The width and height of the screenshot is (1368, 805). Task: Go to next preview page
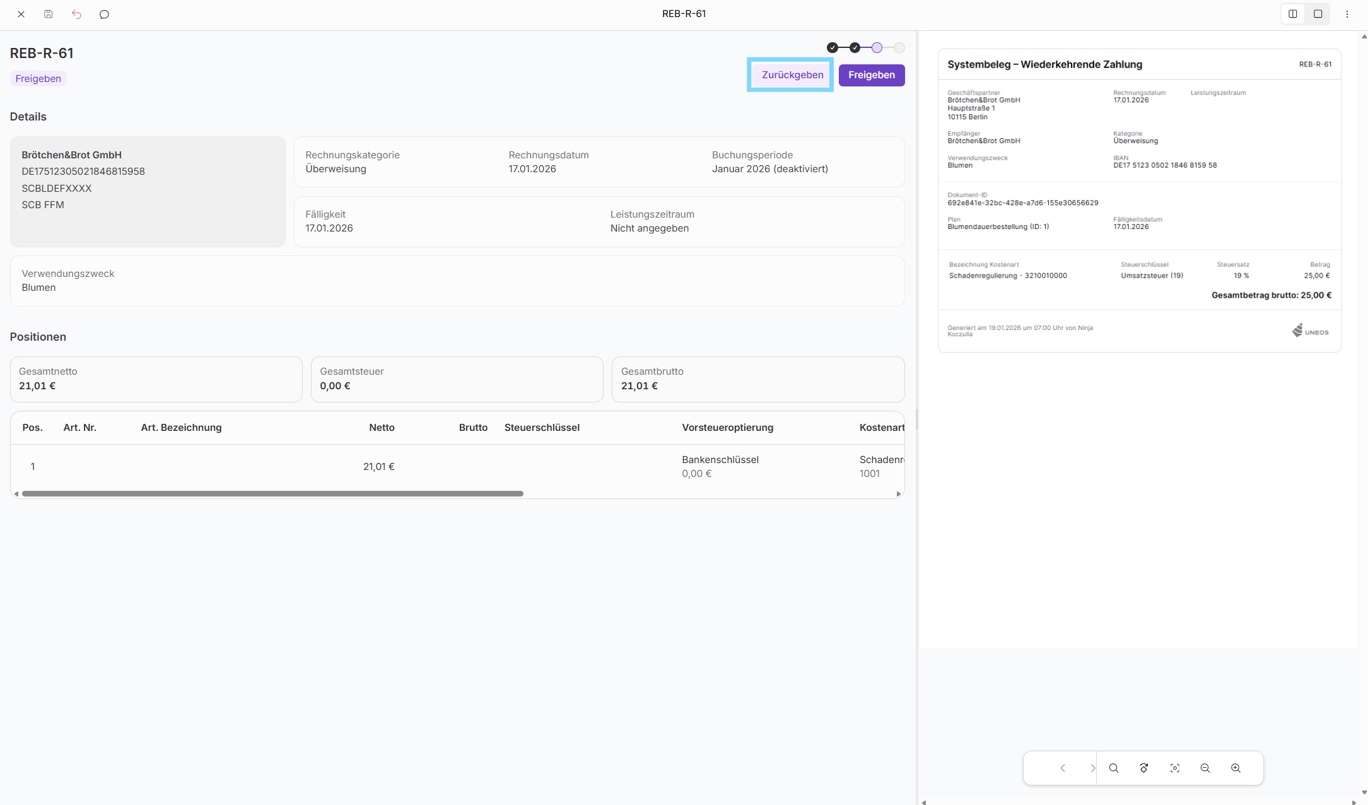coord(1092,768)
